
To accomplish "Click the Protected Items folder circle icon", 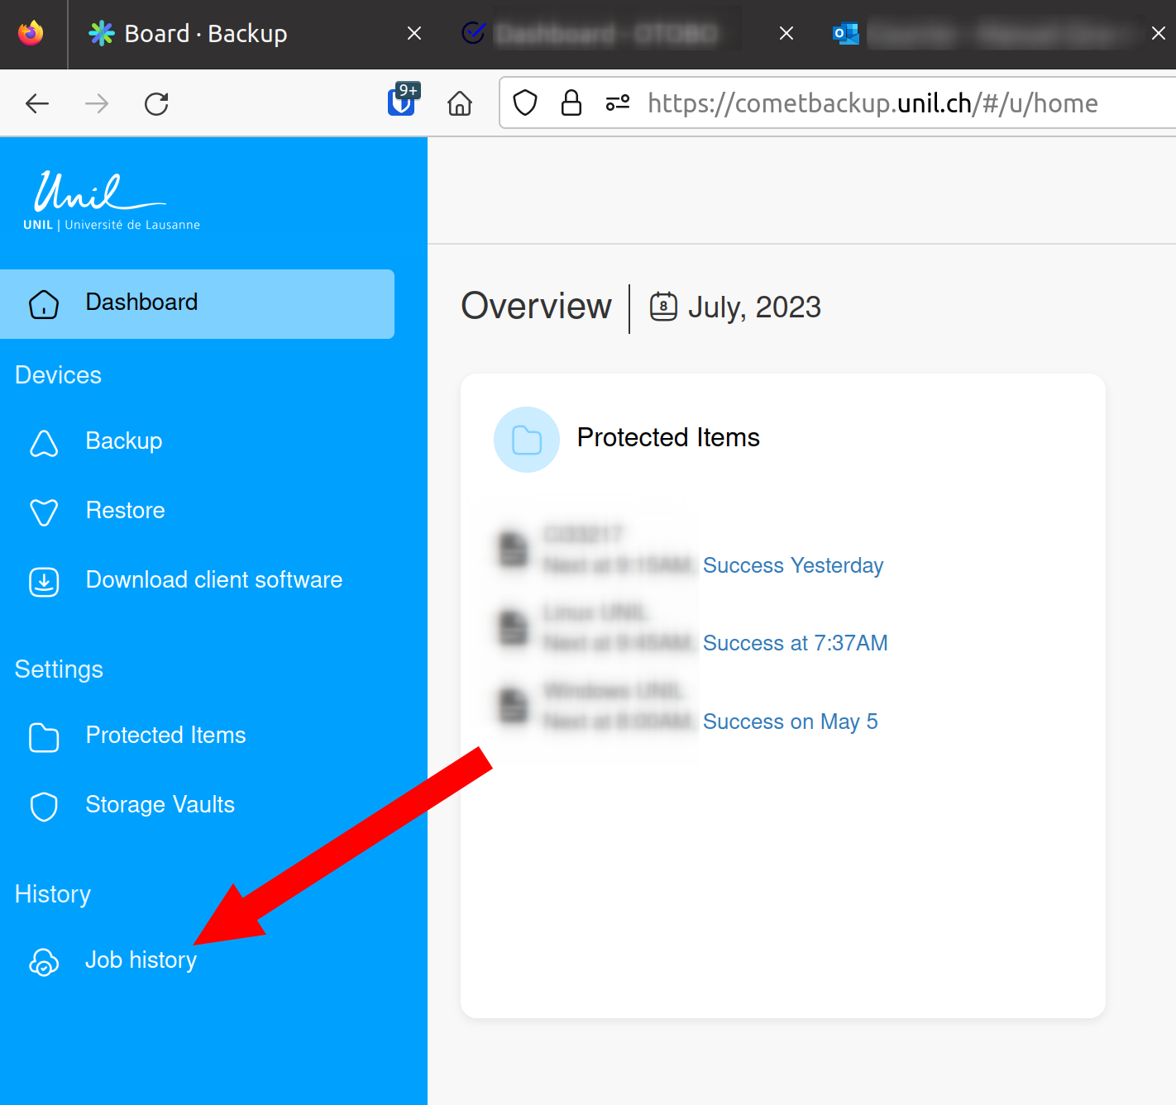I will 527,440.
